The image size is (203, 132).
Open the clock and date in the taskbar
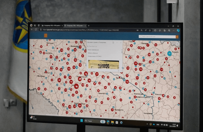click(x=173, y=125)
